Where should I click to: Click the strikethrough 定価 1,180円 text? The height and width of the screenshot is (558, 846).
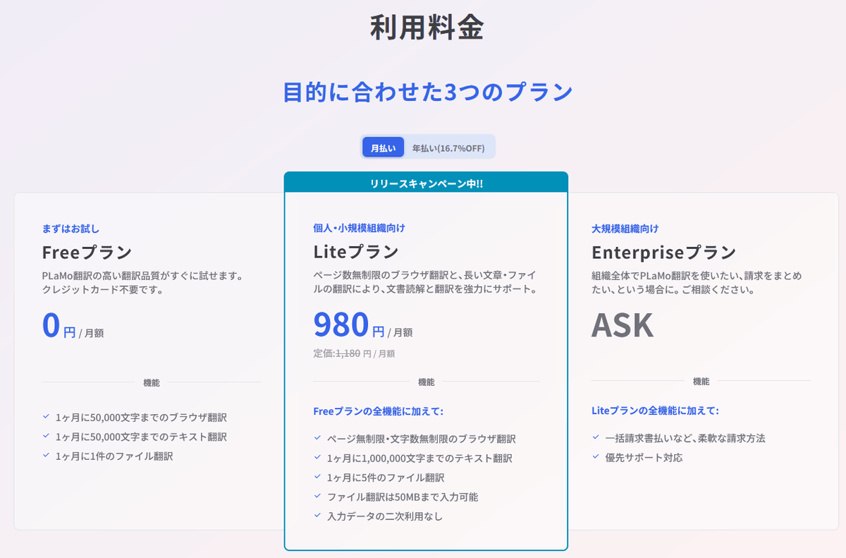coord(354,353)
